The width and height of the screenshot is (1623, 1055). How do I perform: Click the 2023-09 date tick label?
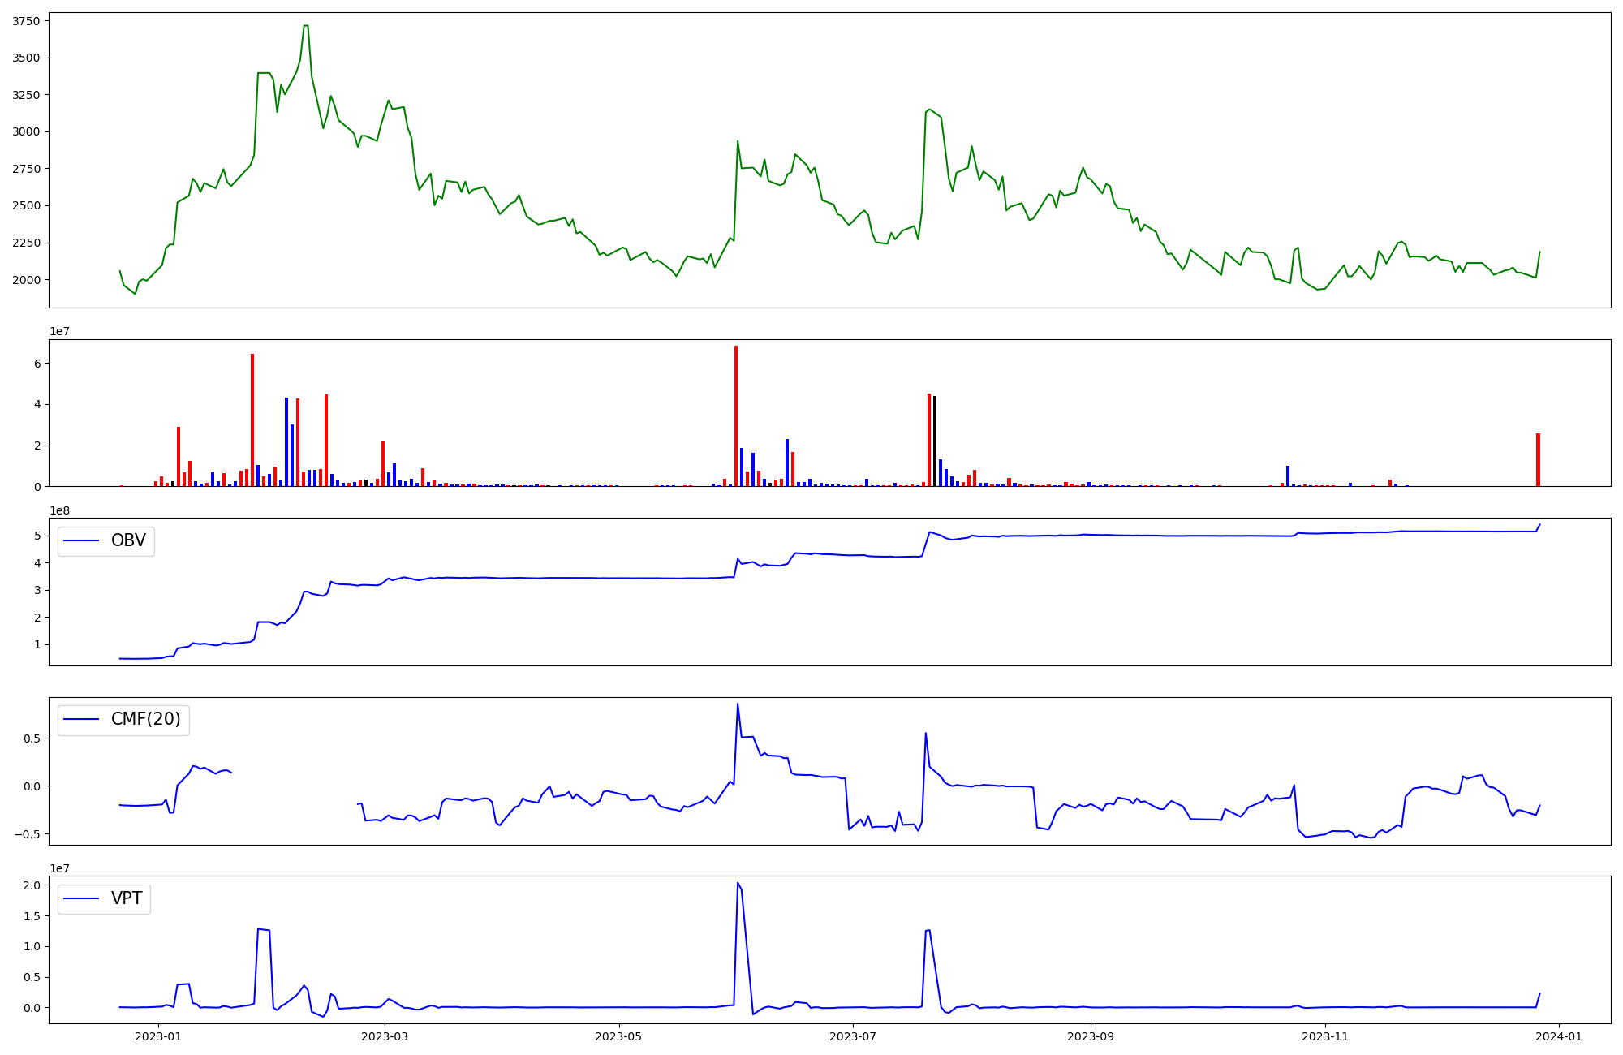click(1091, 1036)
